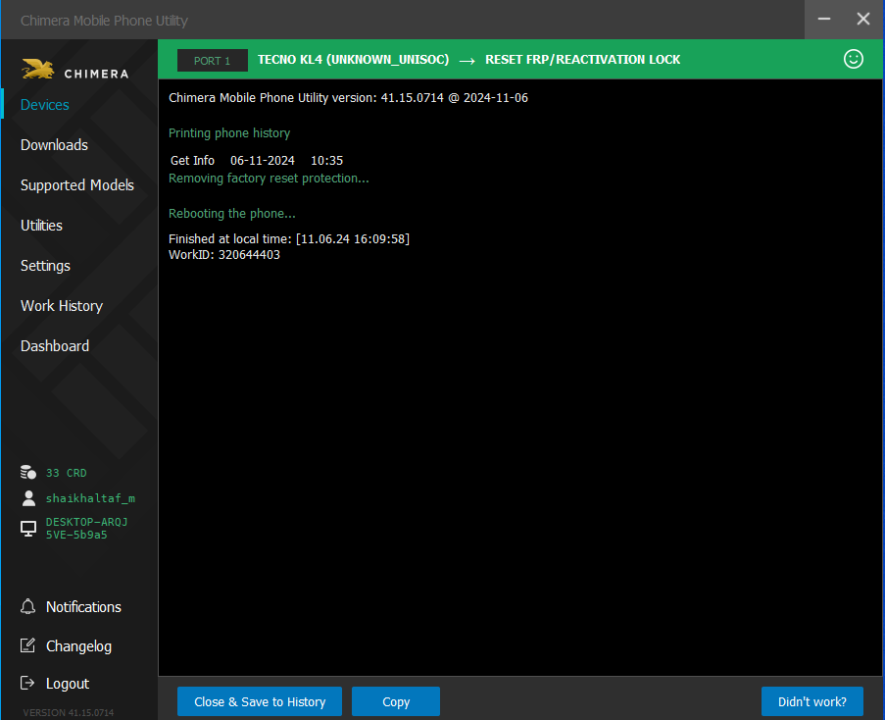
Task: Click the credits coins icon
Action: coord(28,472)
